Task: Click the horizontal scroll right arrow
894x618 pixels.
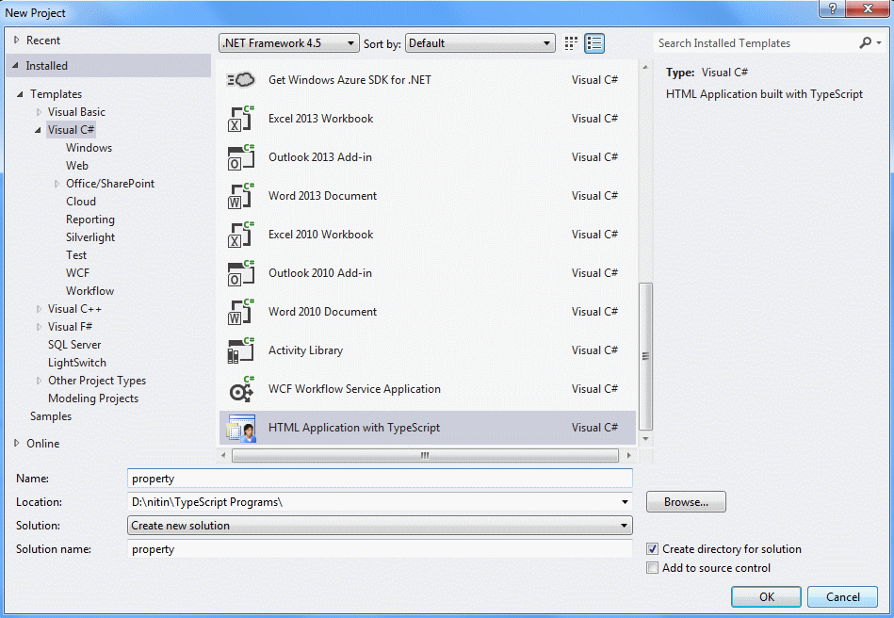Action: (628, 455)
